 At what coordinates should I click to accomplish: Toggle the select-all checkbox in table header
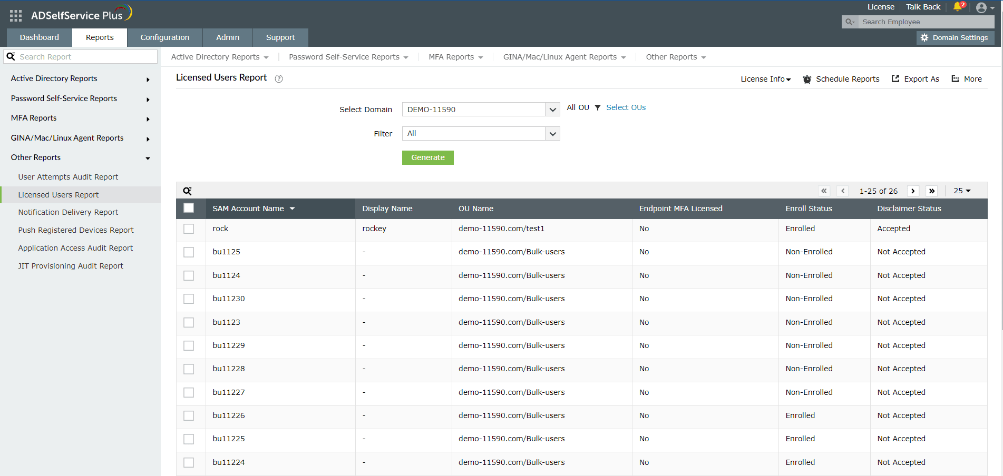point(189,208)
